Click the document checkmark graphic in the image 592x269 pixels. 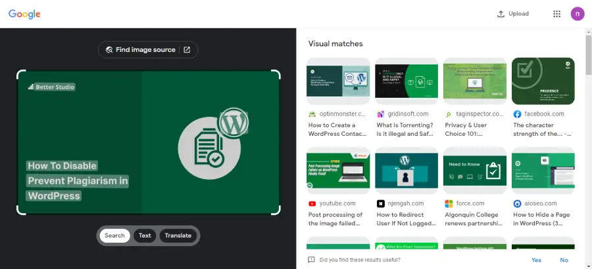209,148
